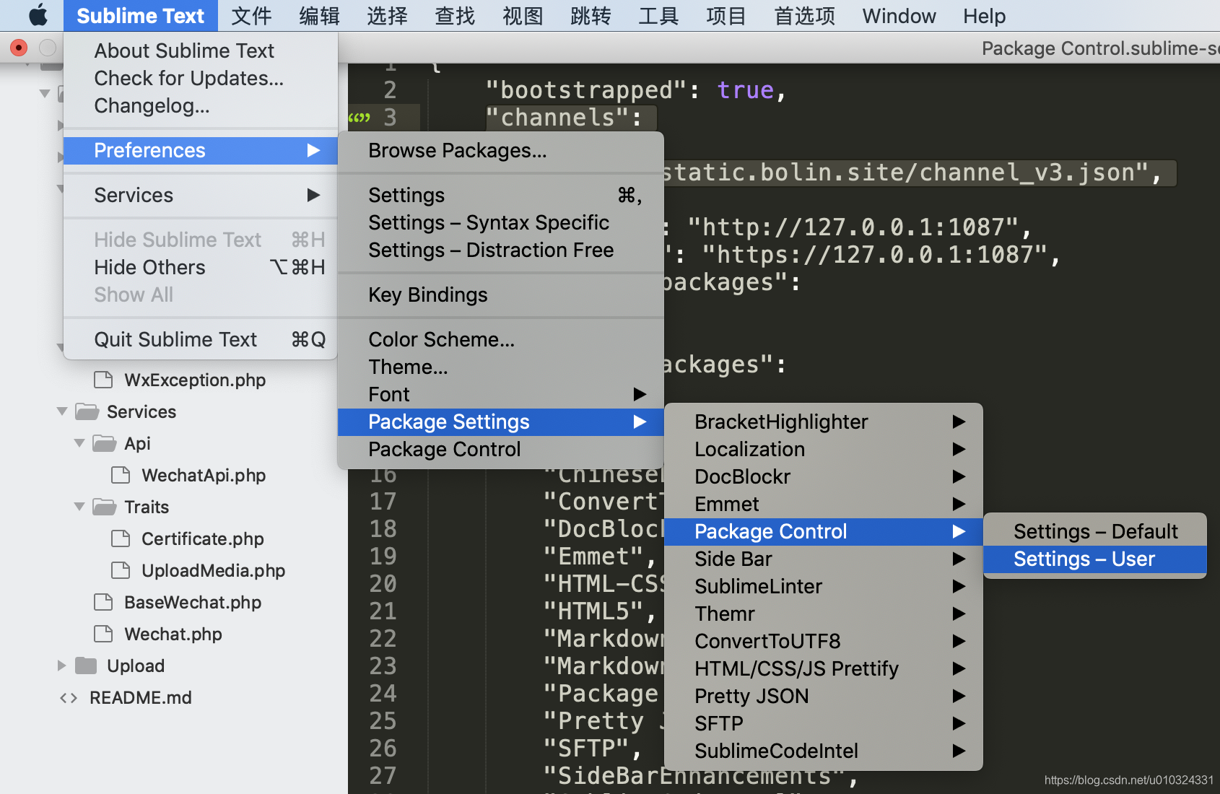Open the 跳转 menu
Image resolution: width=1220 pixels, height=794 pixels.
point(591,15)
